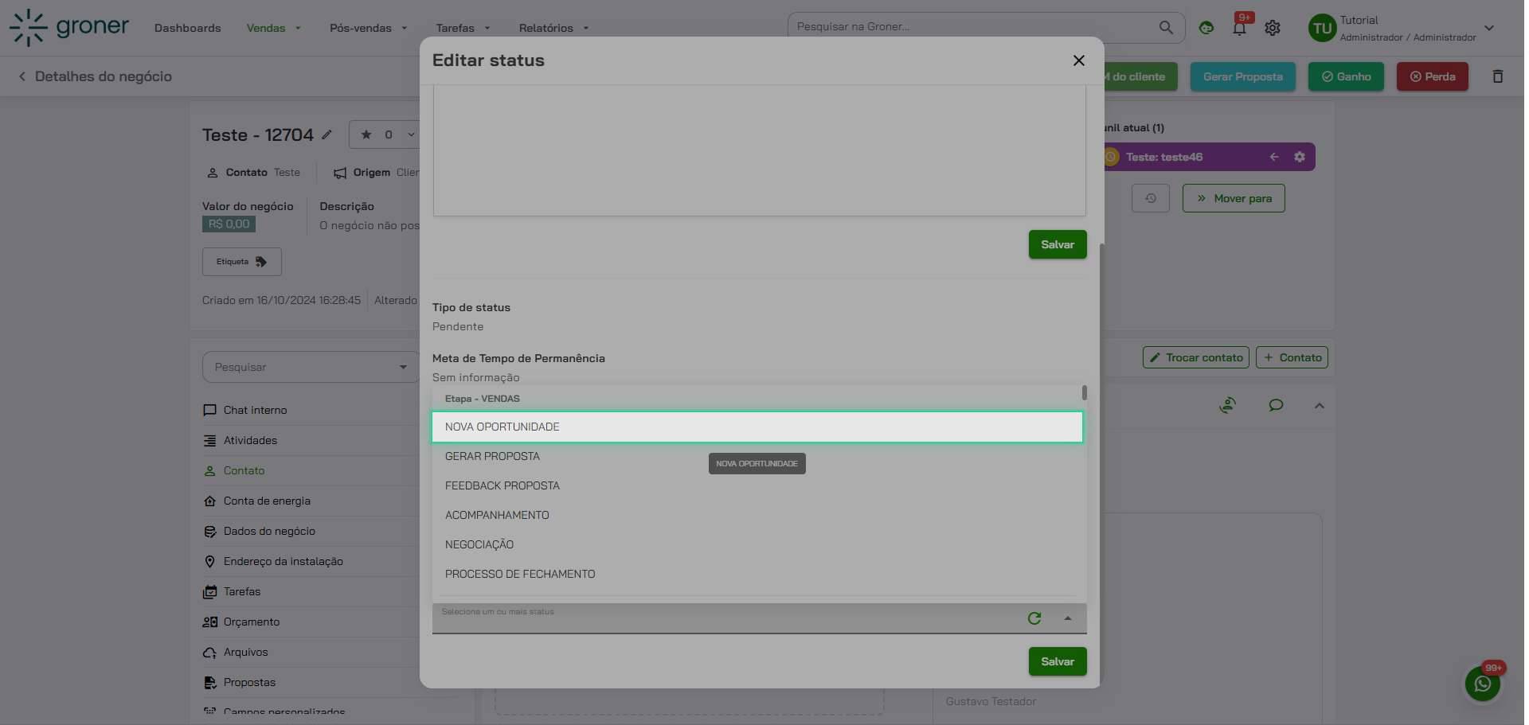Choose NEGOCIAÇÃO in dropdown list
Screen dimensions: 1529x725
757,544
